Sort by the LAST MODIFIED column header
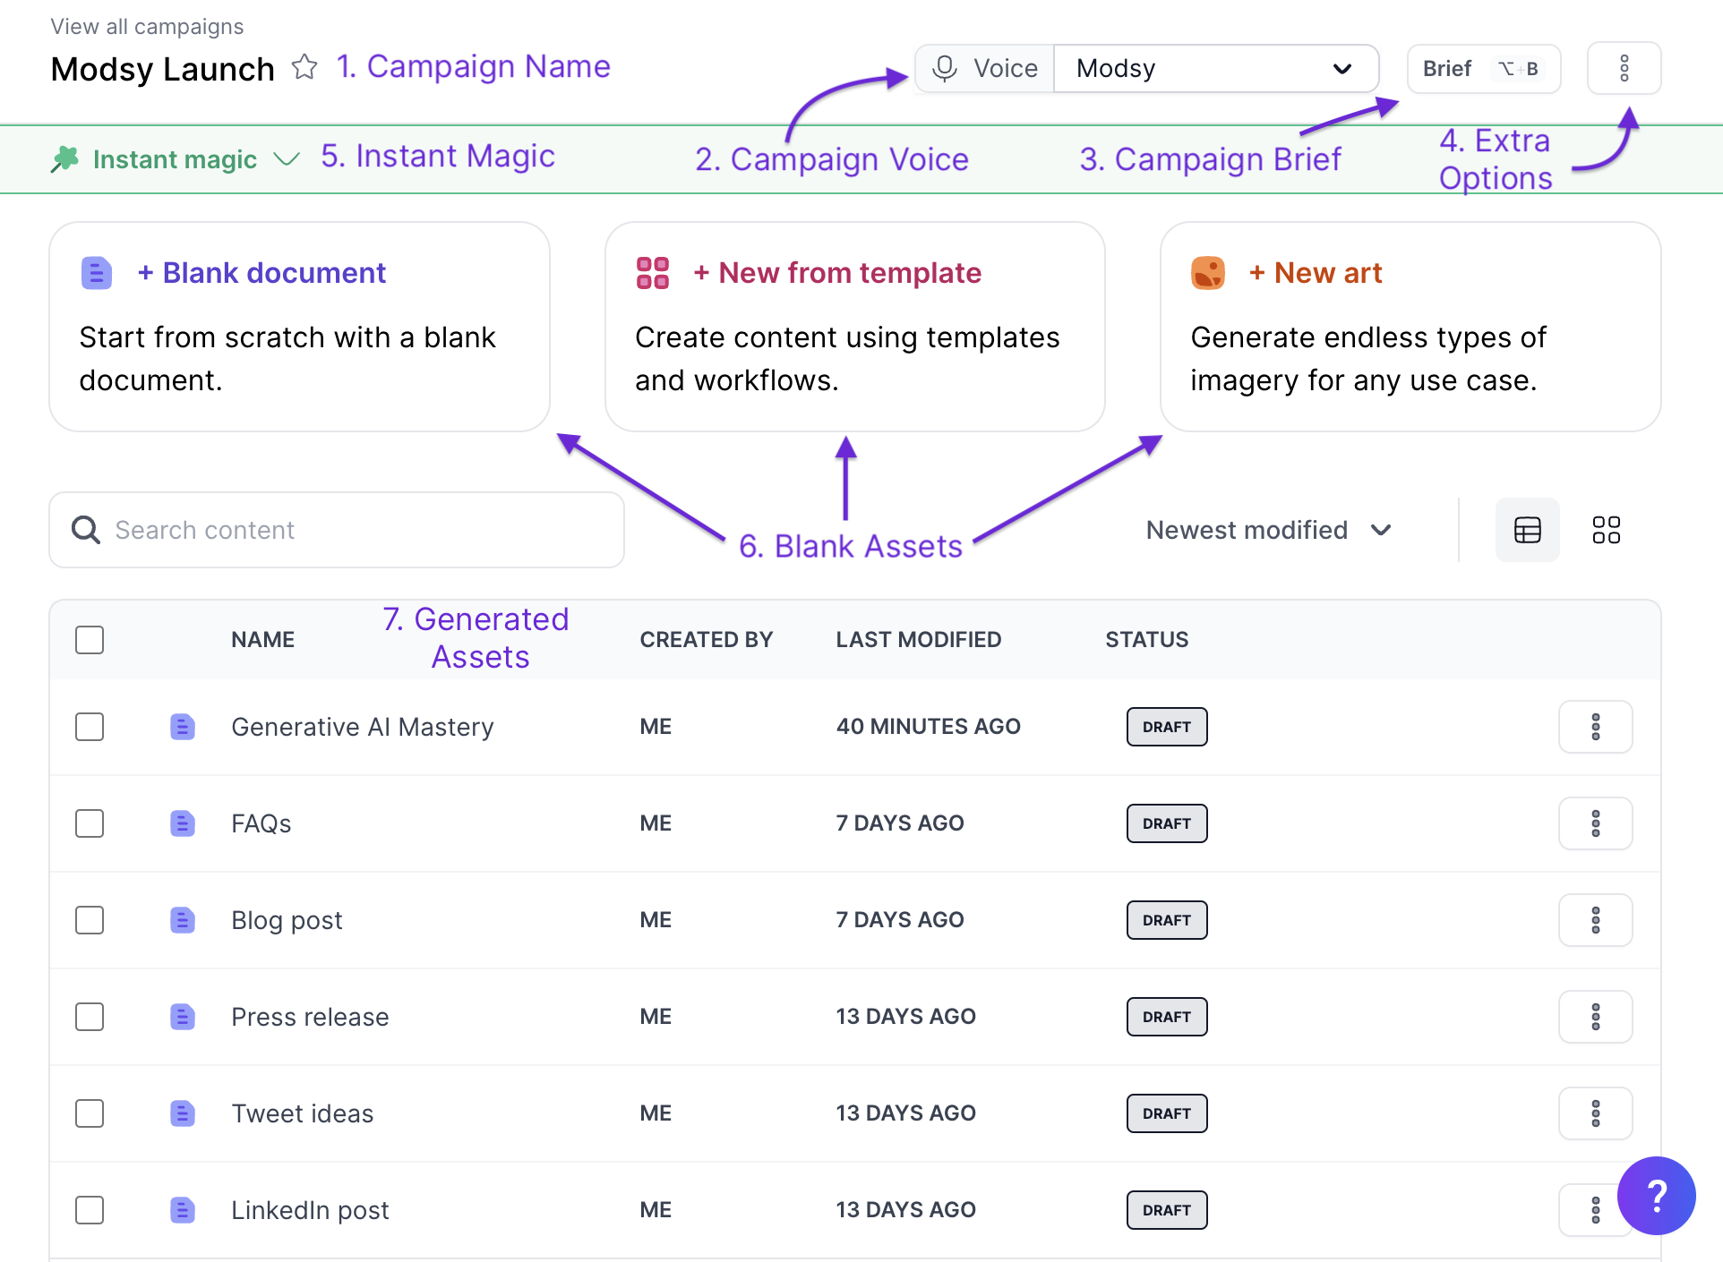 919,640
